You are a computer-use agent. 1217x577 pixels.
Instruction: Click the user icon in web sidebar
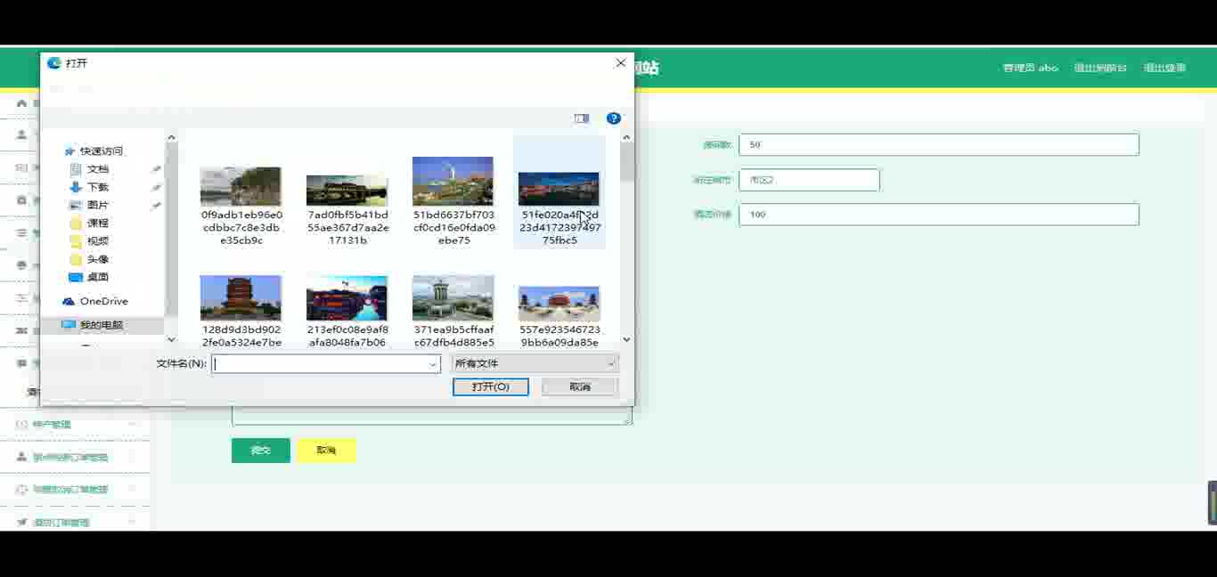tap(22, 134)
